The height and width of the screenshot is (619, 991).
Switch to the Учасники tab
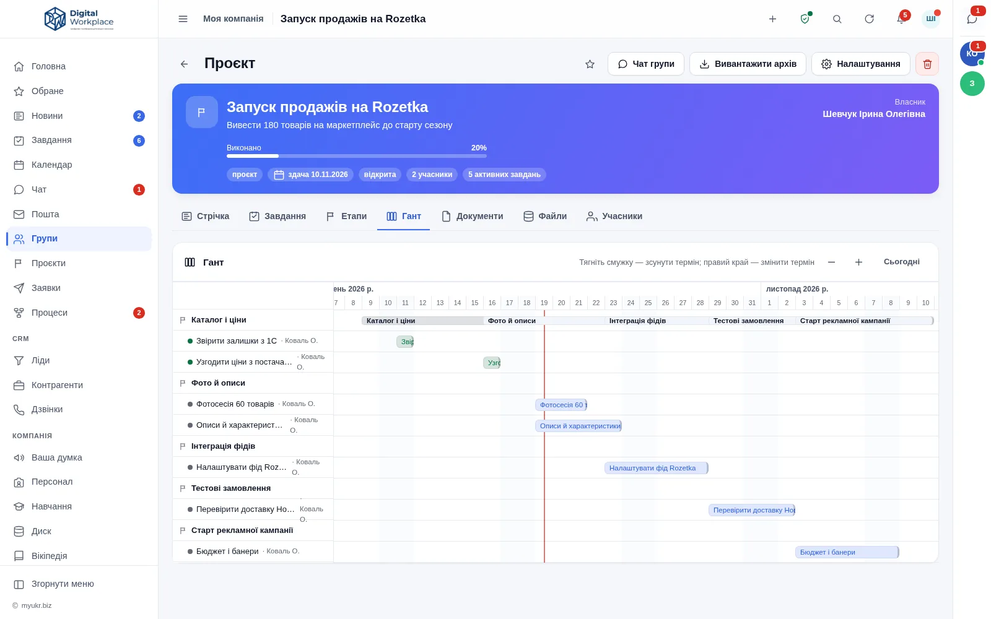click(x=614, y=216)
